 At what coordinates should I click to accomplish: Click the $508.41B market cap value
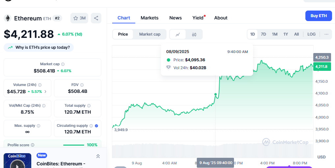point(44,71)
